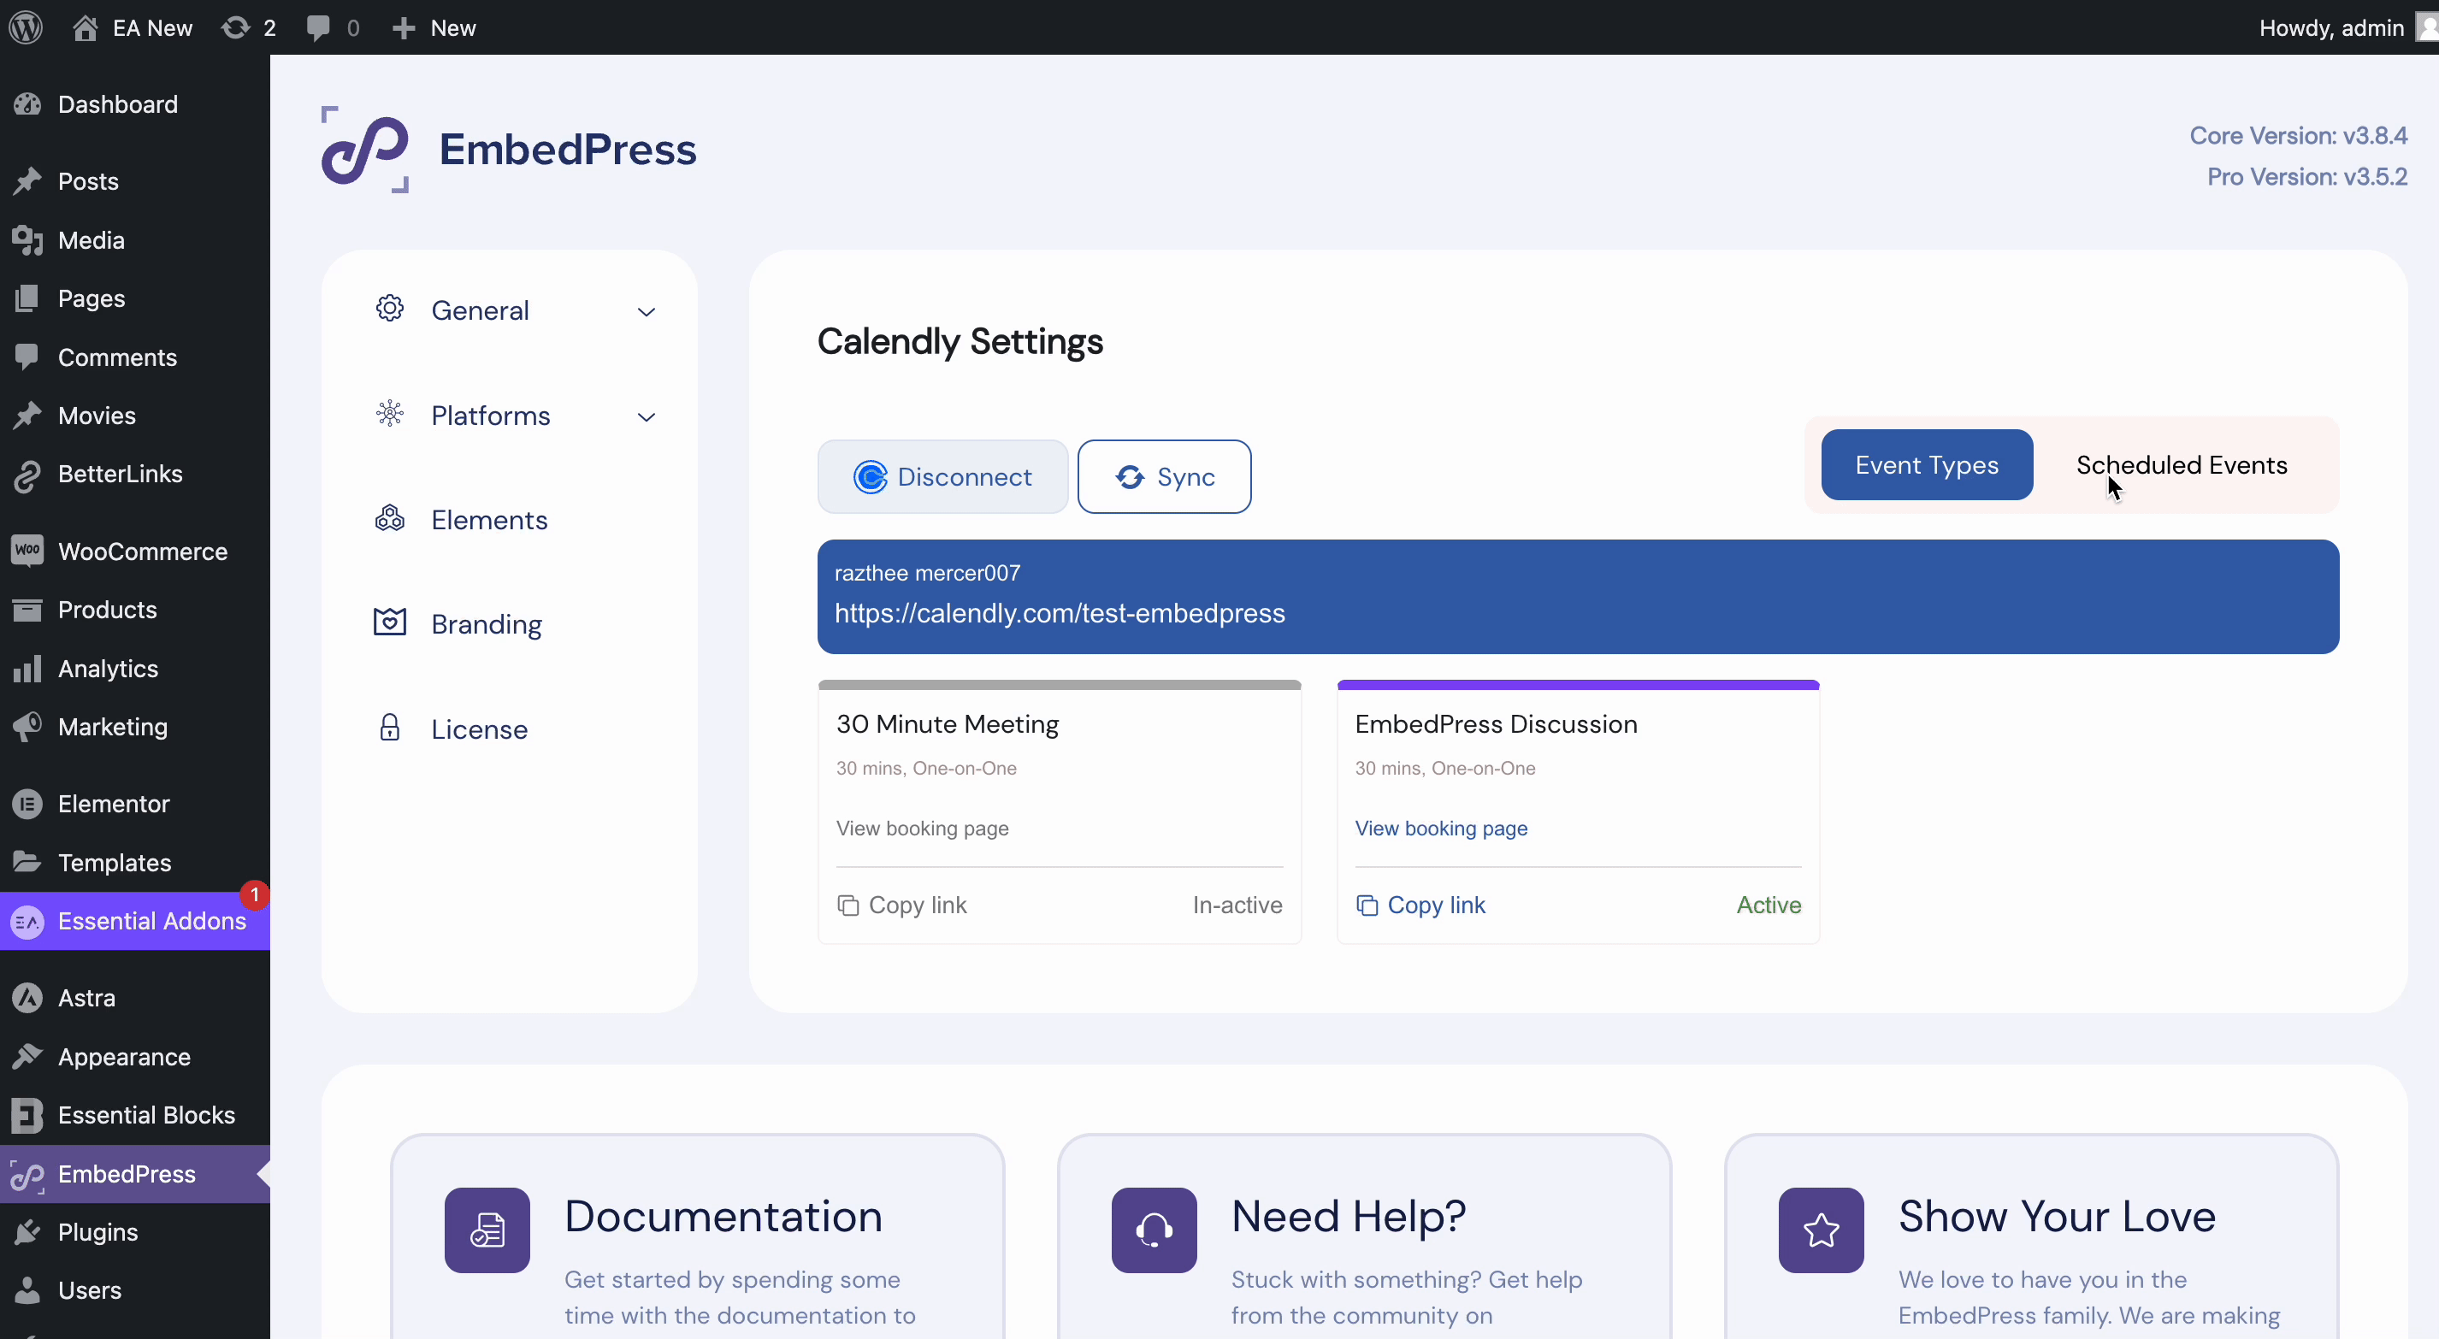Sync Calendly events
Viewport: 2439px width, 1339px height.
coord(1164,476)
